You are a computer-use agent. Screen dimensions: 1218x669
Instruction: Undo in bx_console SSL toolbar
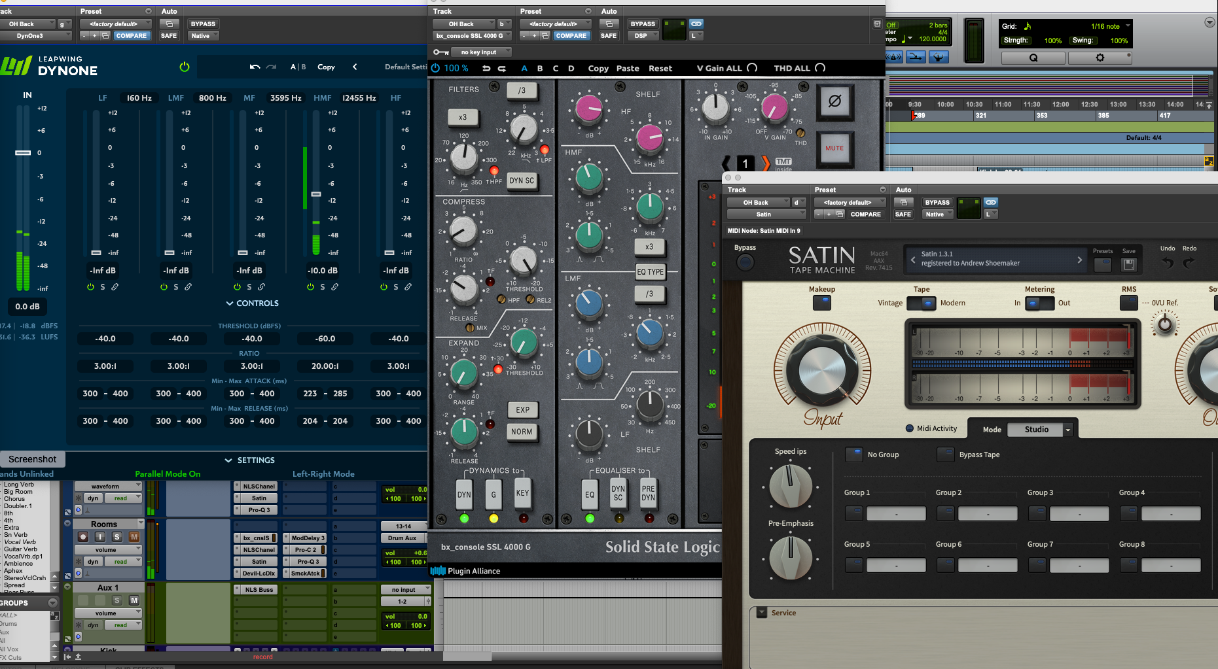click(486, 68)
